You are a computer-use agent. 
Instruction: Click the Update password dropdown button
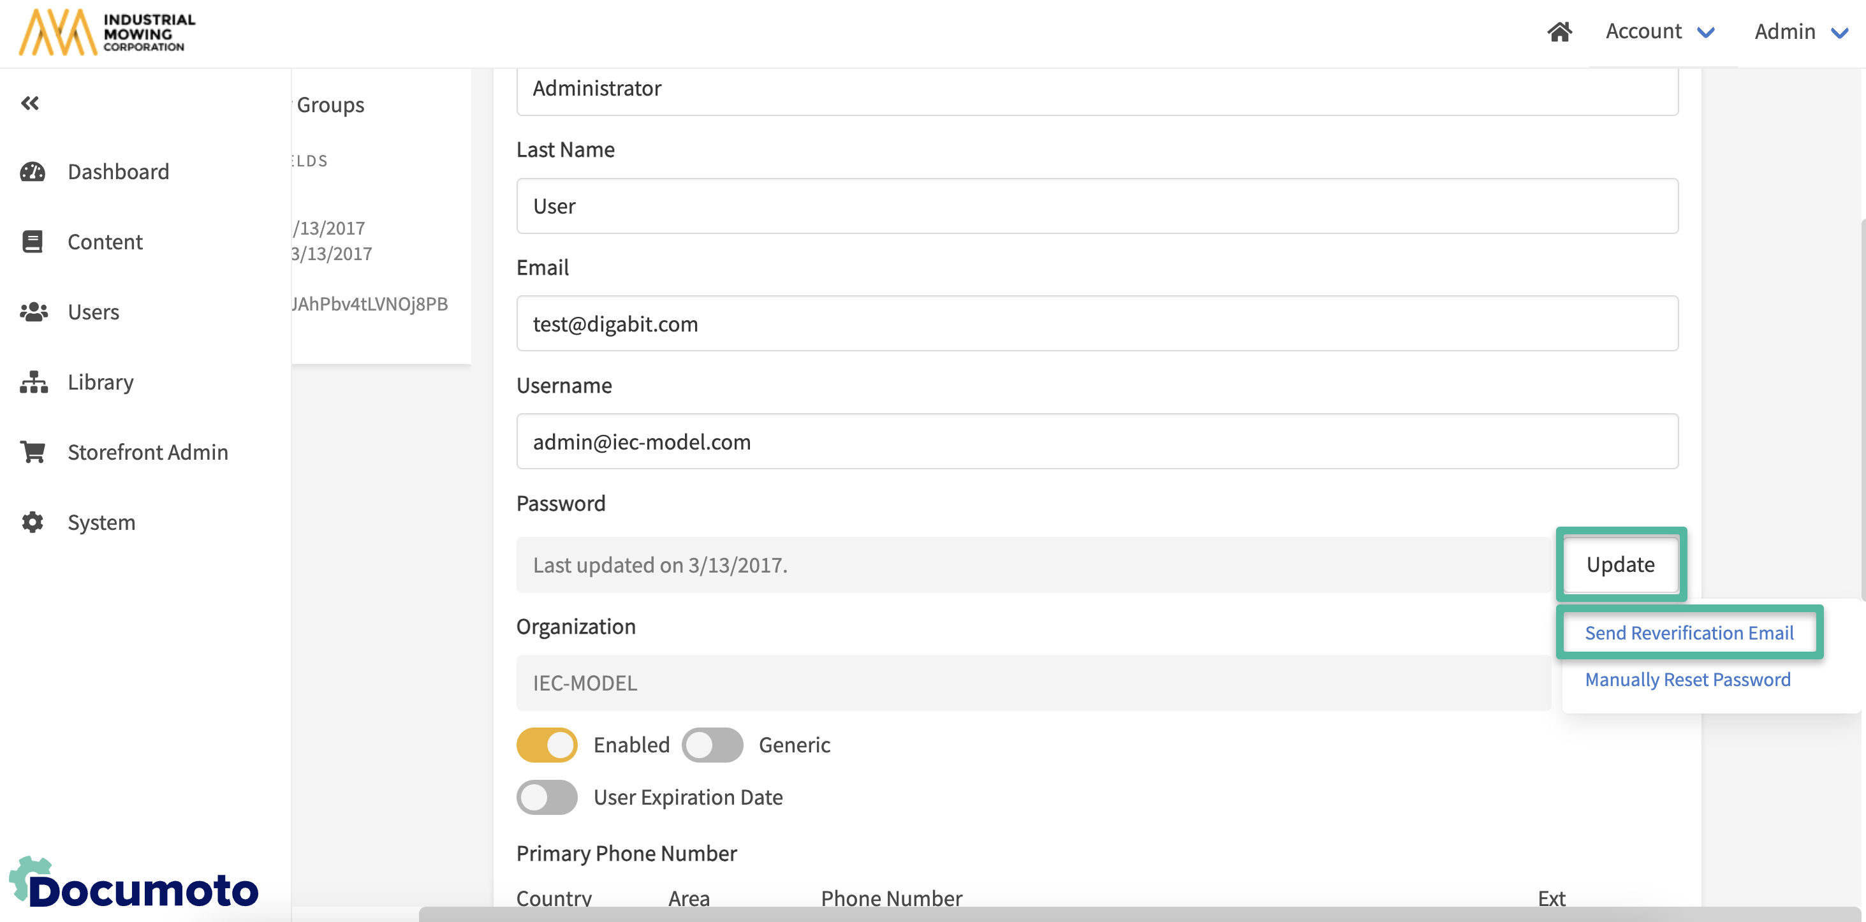(1620, 564)
